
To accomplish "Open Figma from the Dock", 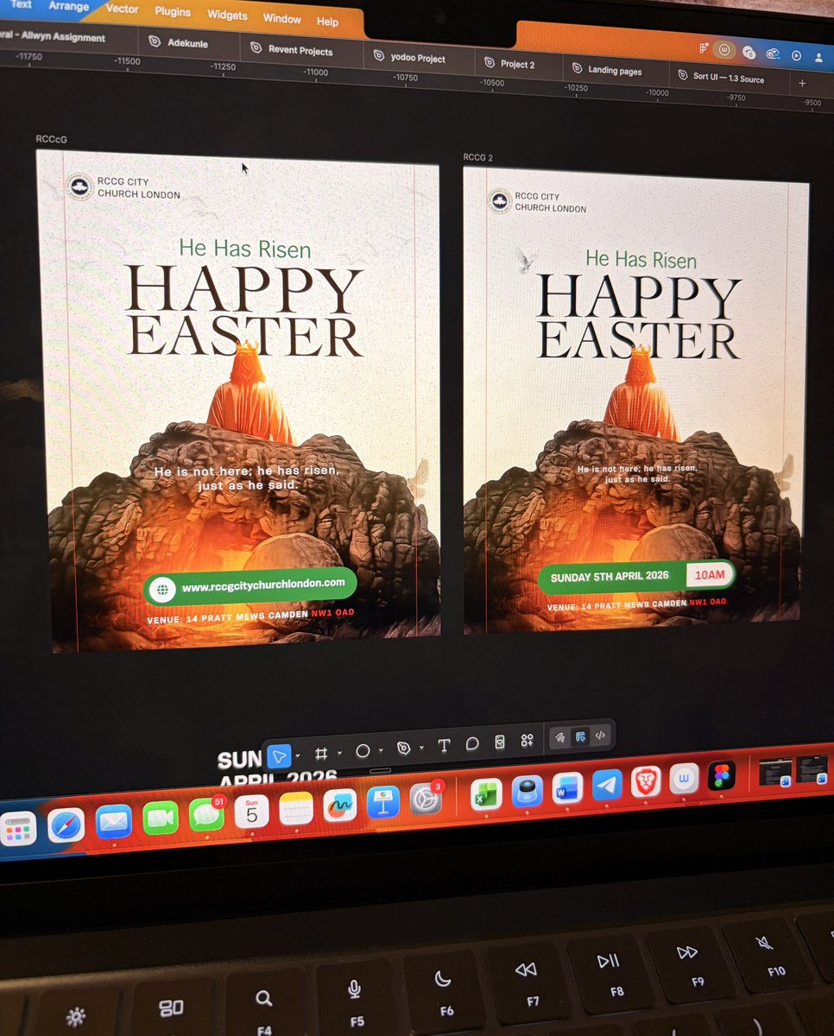I will [721, 777].
